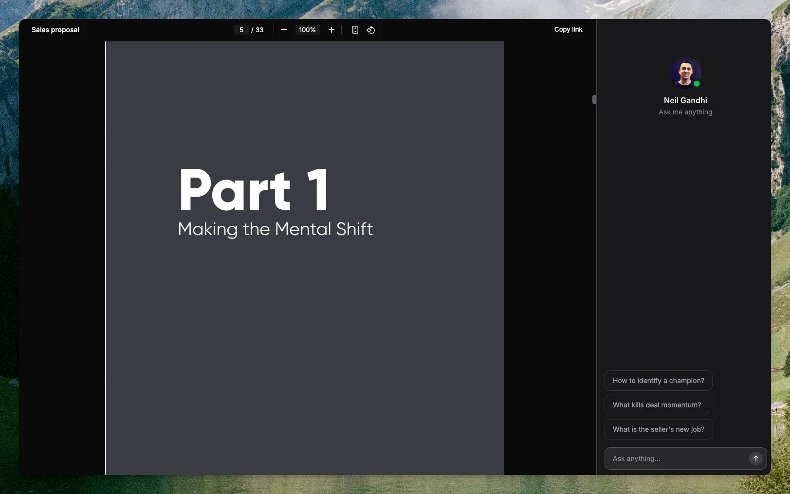Click the send arrow button in chat
Image resolution: width=790 pixels, height=494 pixels.
755,458
